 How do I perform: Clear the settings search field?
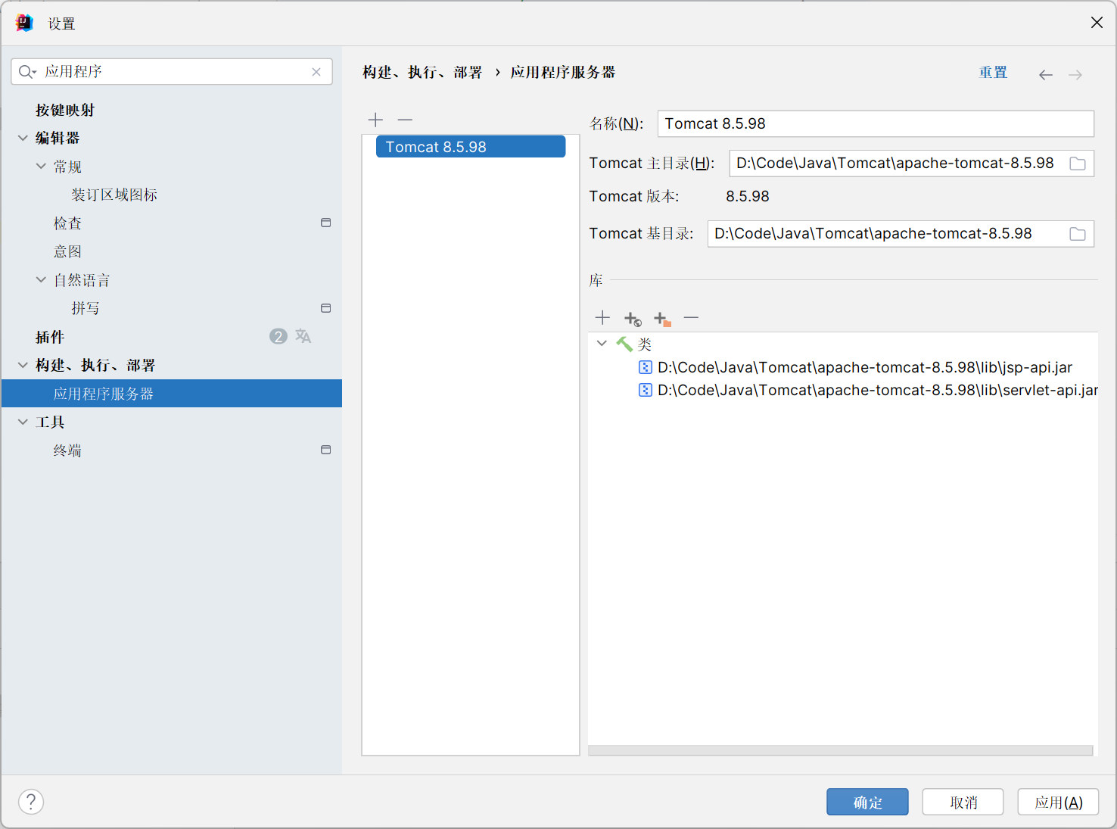tap(316, 72)
